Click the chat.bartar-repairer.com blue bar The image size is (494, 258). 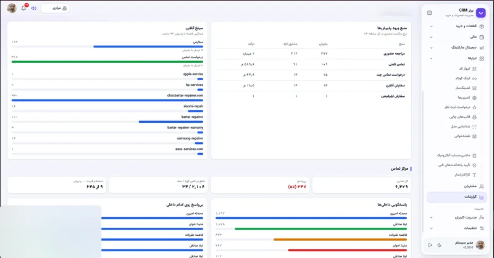[107, 100]
